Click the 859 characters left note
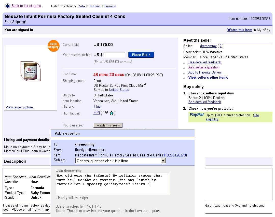This screenshot has height=217, width=275. coord(79,207)
